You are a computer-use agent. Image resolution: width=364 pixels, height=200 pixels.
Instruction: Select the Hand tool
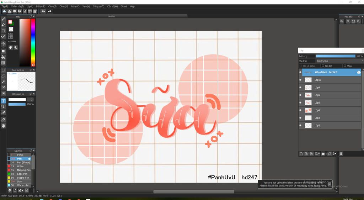[3, 126]
